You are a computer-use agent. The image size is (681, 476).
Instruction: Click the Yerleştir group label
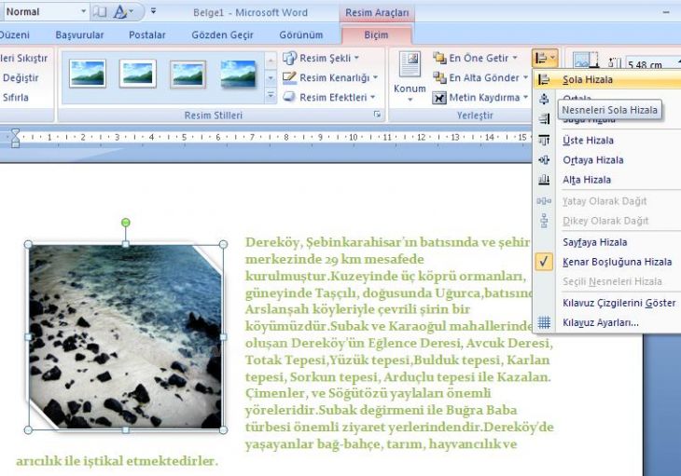[x=475, y=116]
